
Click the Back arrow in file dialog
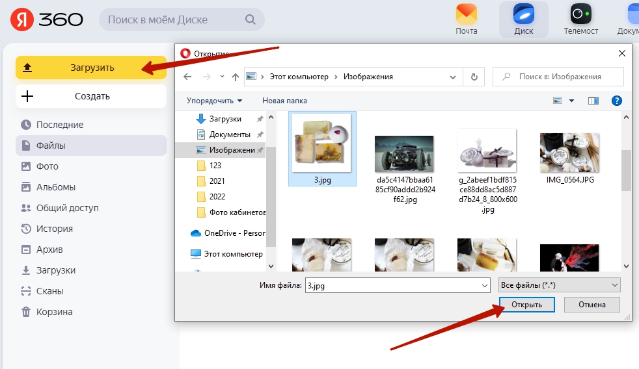(187, 77)
